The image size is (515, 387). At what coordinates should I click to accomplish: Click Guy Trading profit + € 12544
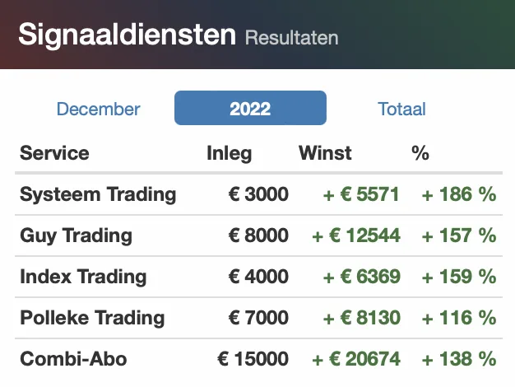click(x=356, y=235)
